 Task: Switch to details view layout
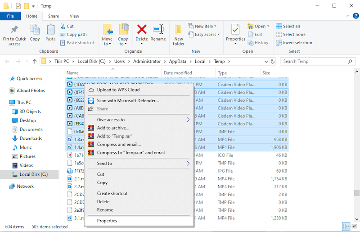(346, 227)
